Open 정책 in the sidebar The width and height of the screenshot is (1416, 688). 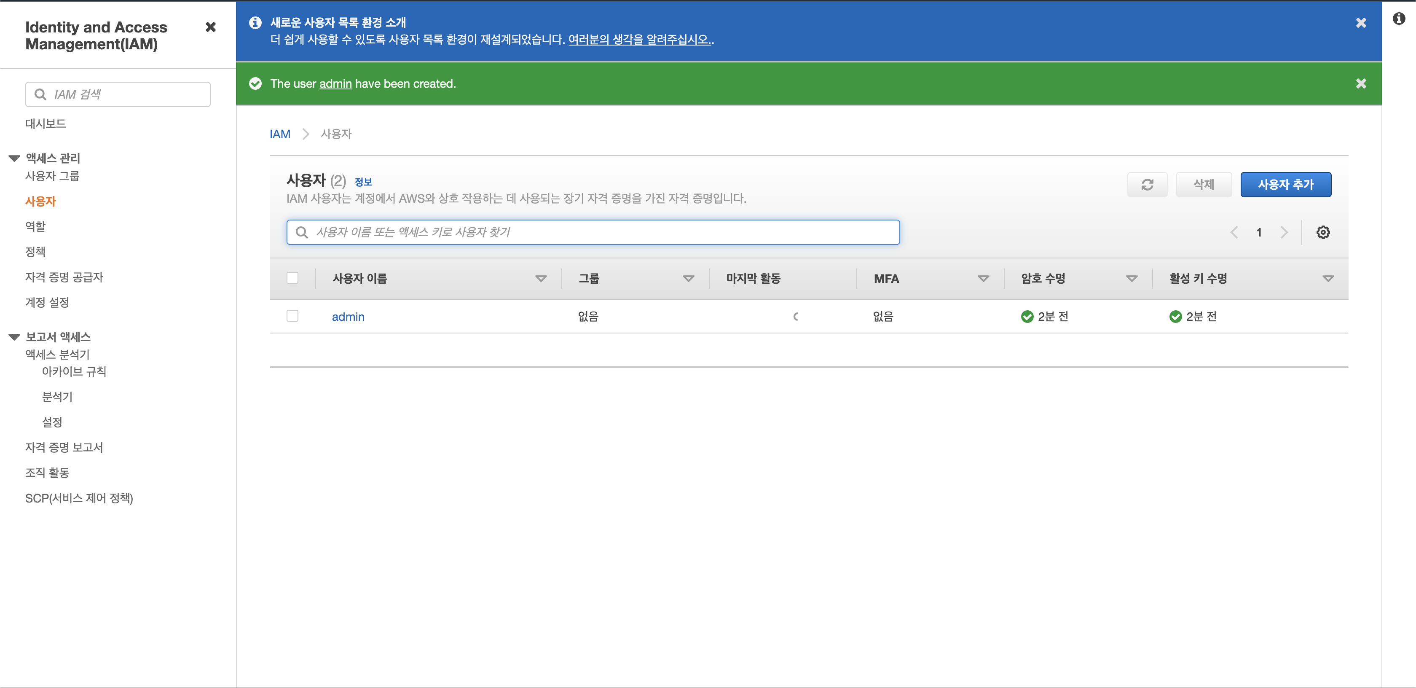[x=35, y=252]
